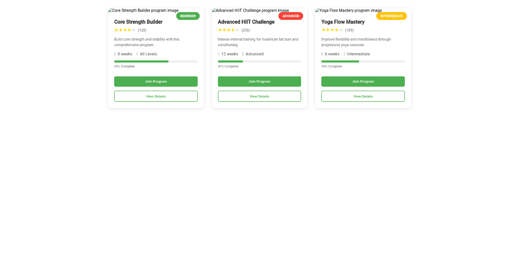This screenshot has height=272, width=519.
Task: Click "View Details" for Advanced HIIT Challenge
Action: click(259, 96)
